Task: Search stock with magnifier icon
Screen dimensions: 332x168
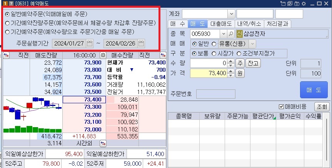Action: tap(231, 34)
